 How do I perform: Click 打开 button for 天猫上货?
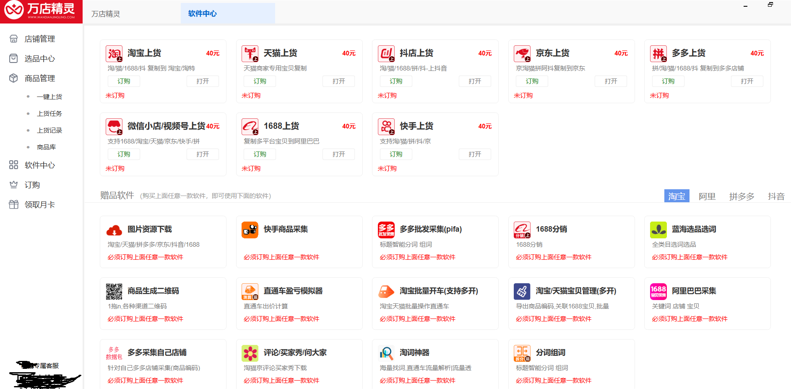[x=338, y=81]
